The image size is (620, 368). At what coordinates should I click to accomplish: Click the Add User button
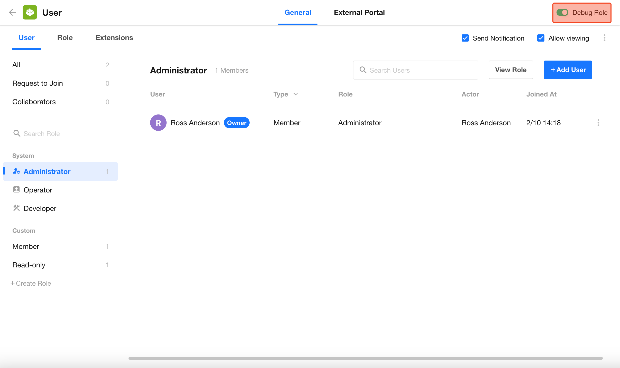[568, 70]
